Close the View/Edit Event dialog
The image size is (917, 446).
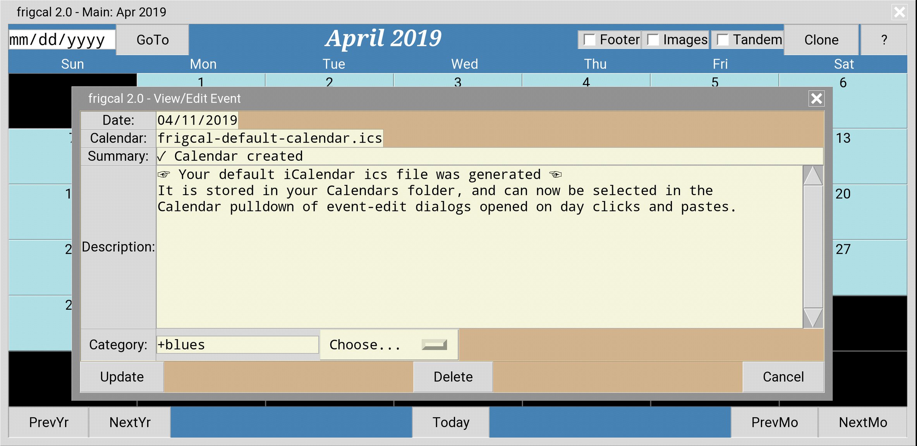click(x=816, y=99)
